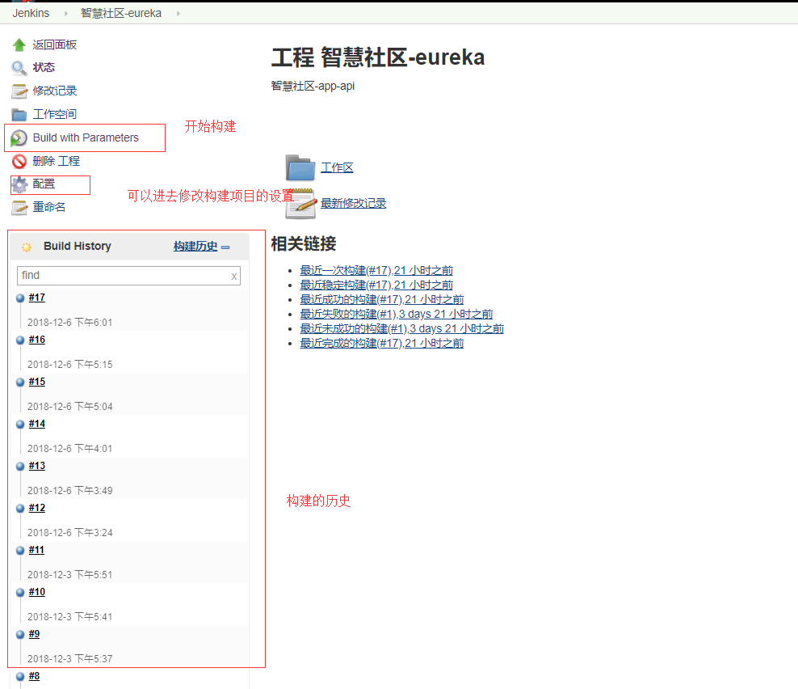Collapse build history with the minus icon
Screen dimensions: 798x689
(x=225, y=247)
